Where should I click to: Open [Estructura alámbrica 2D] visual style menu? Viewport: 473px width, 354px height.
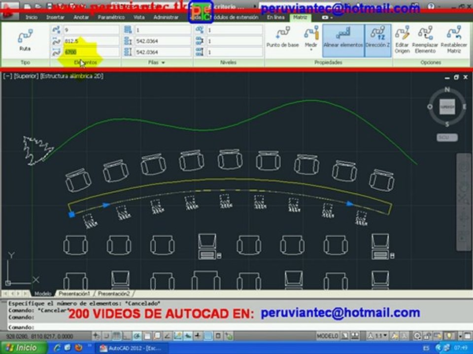pos(72,76)
